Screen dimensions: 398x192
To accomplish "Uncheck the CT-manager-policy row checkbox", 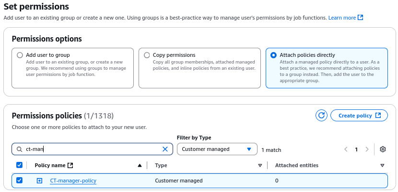I will [19, 181].
